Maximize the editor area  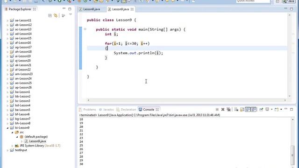tap(292, 9)
